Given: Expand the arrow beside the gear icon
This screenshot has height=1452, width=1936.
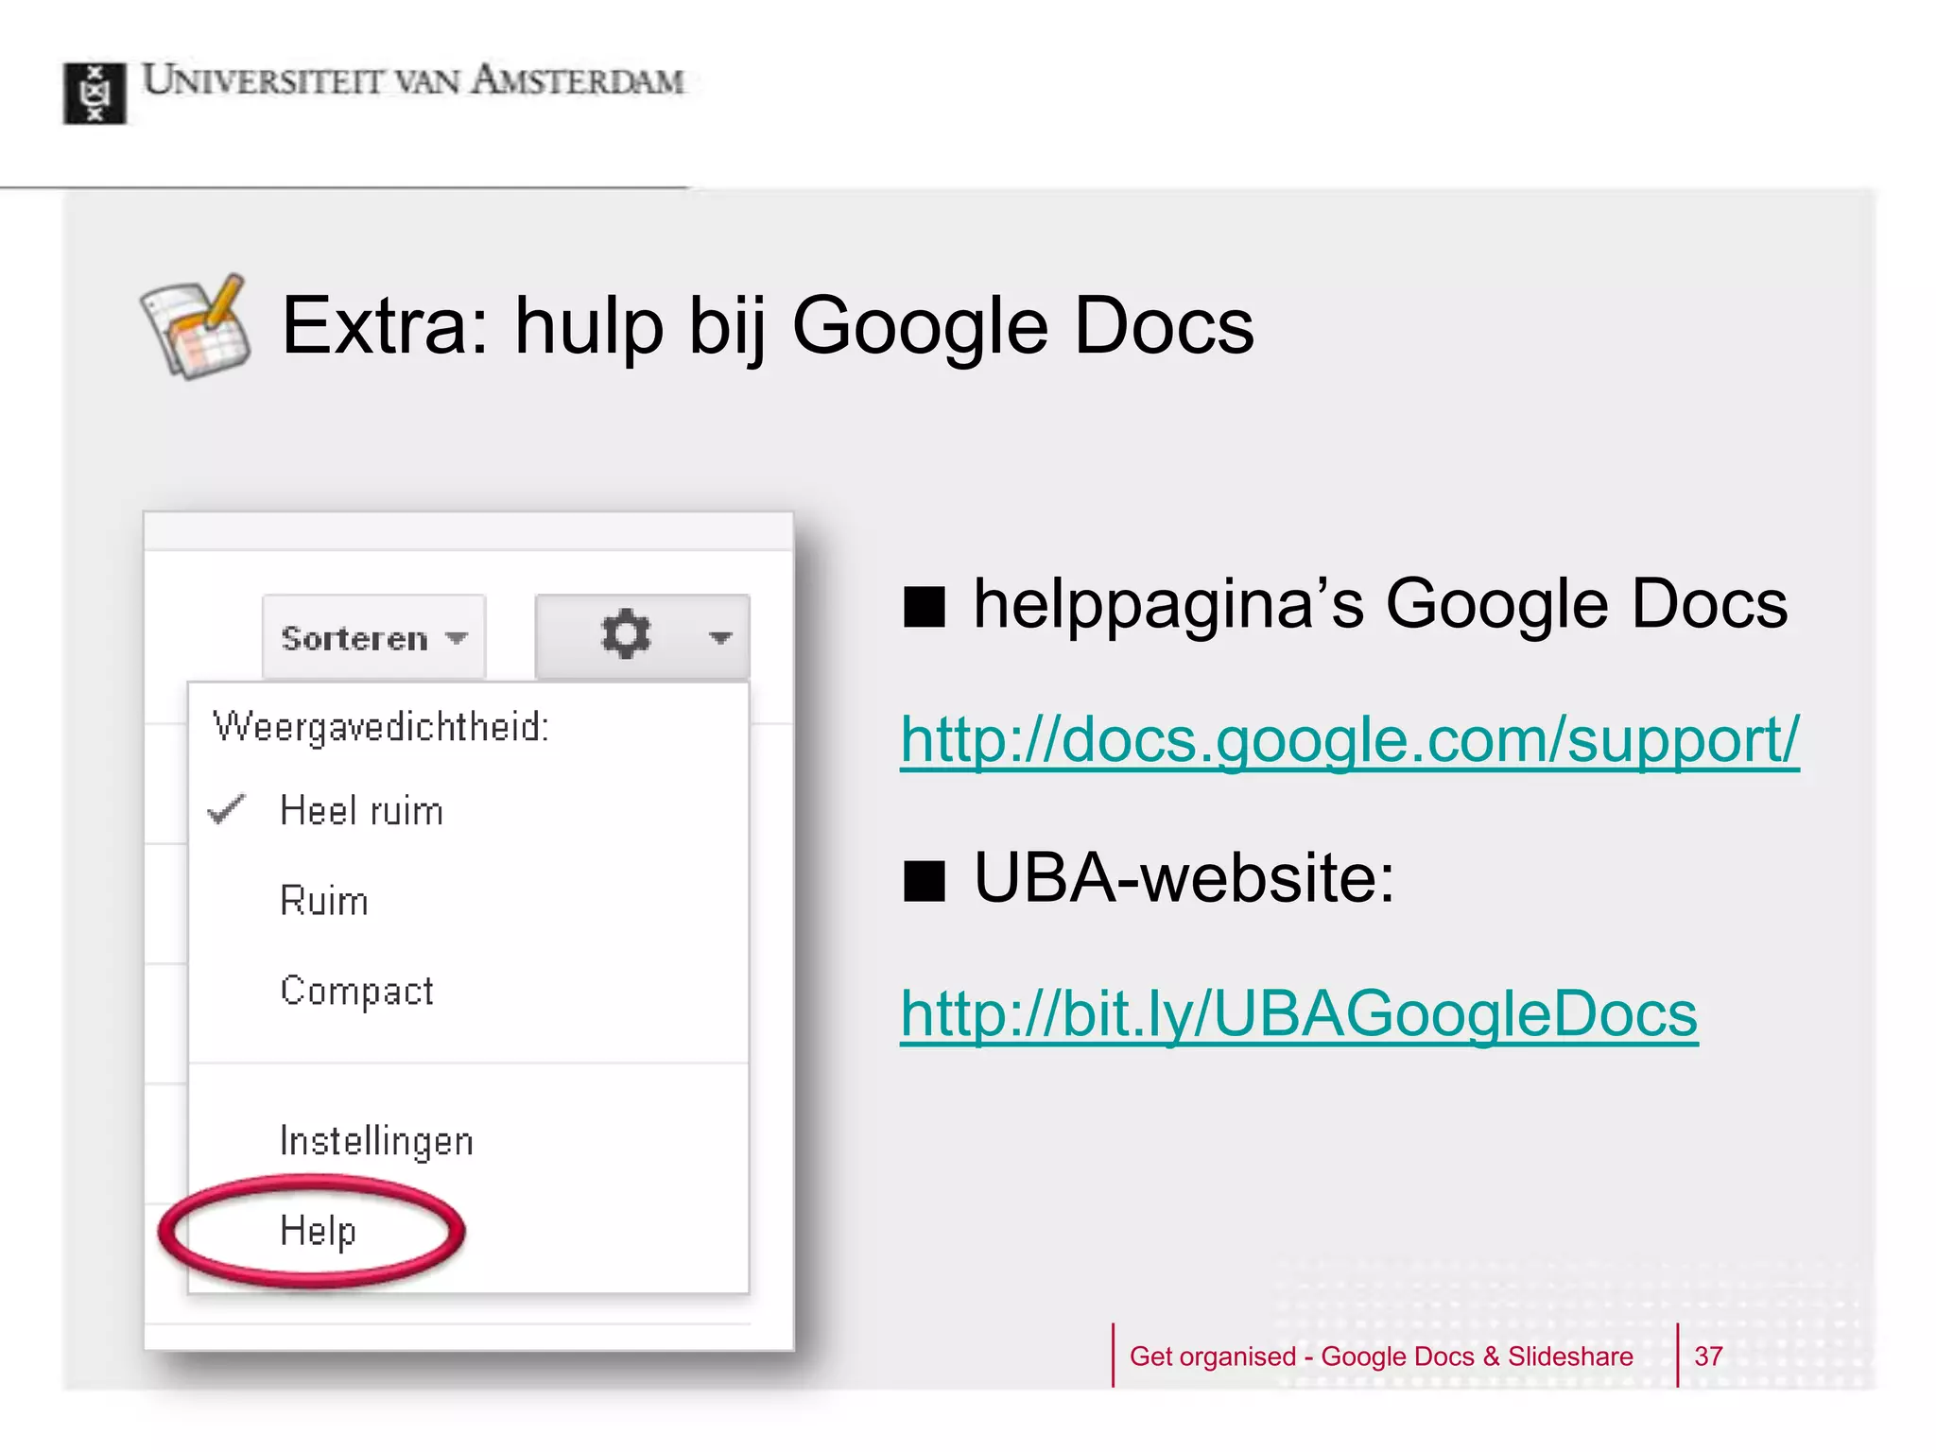Looking at the screenshot, I should 720,638.
